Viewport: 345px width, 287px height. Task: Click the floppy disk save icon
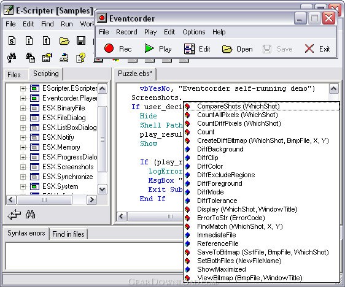click(81, 41)
